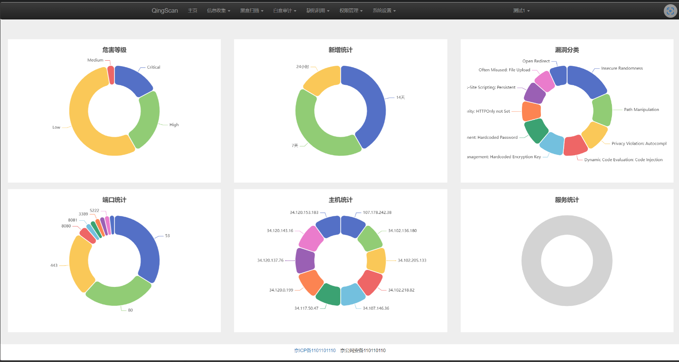Click the HTTPOnly not Set slice

531,111
